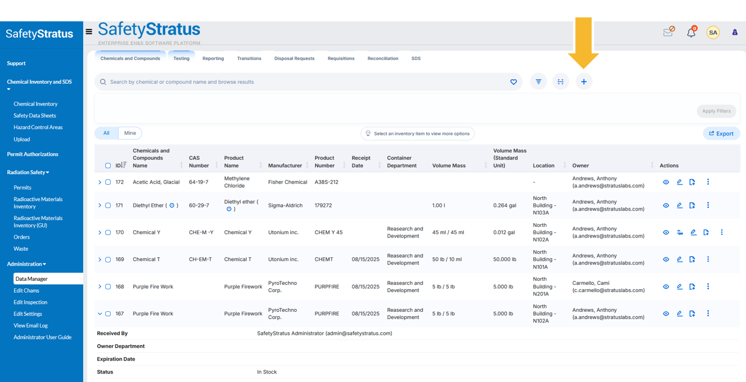This screenshot has height=382, width=746.
Task: Open the SA user avatar
Action: tap(713, 33)
